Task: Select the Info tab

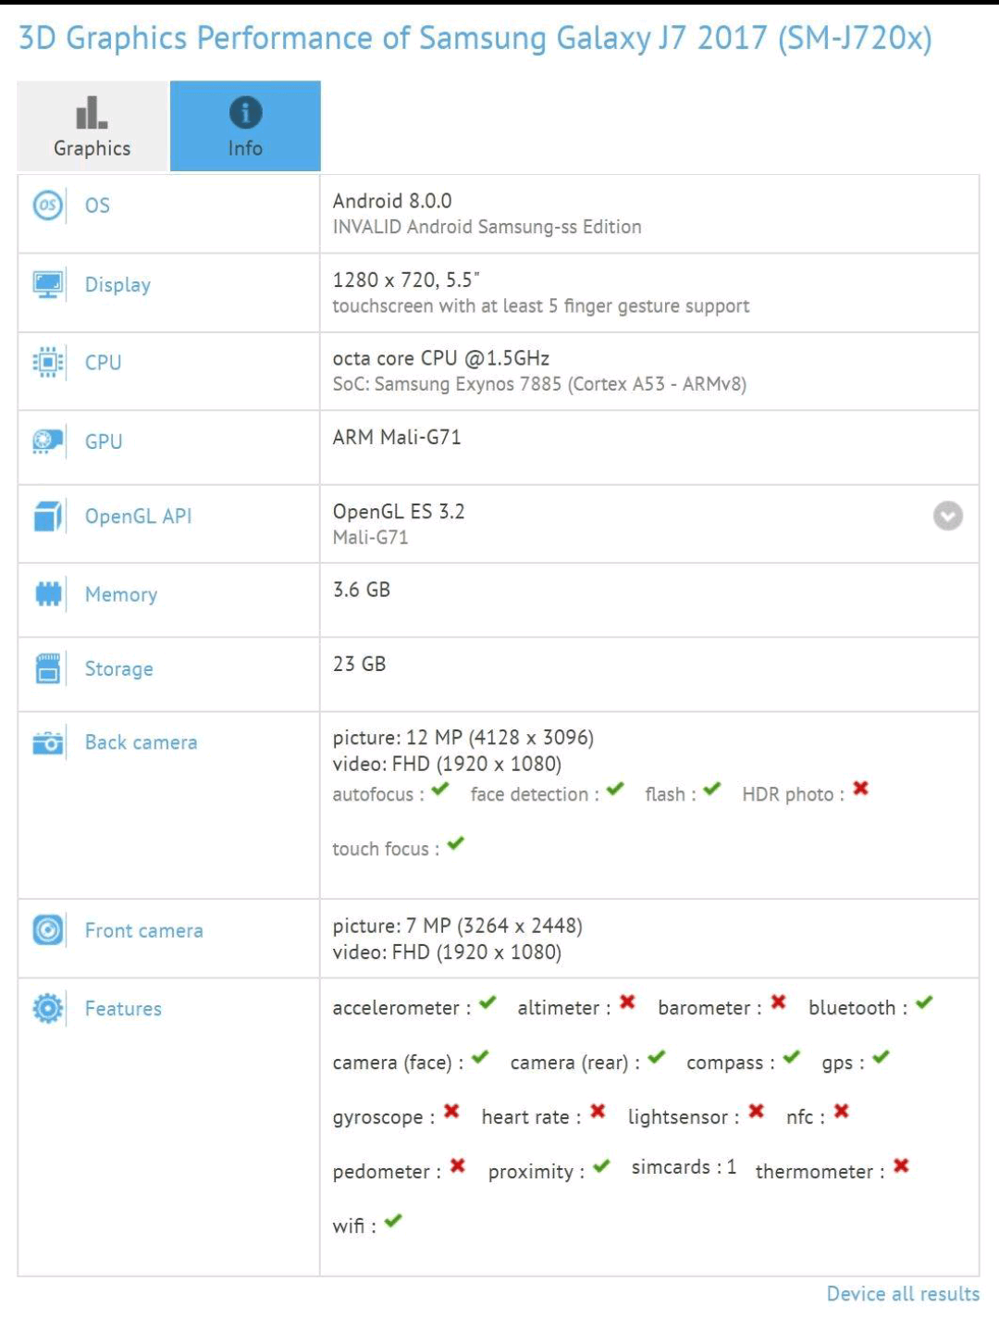Action: (x=245, y=126)
